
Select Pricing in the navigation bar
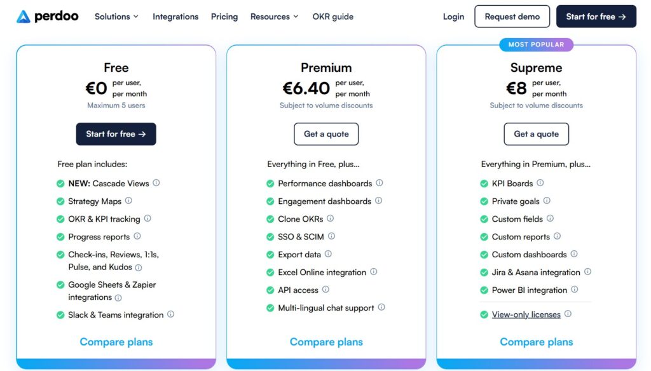tap(224, 17)
